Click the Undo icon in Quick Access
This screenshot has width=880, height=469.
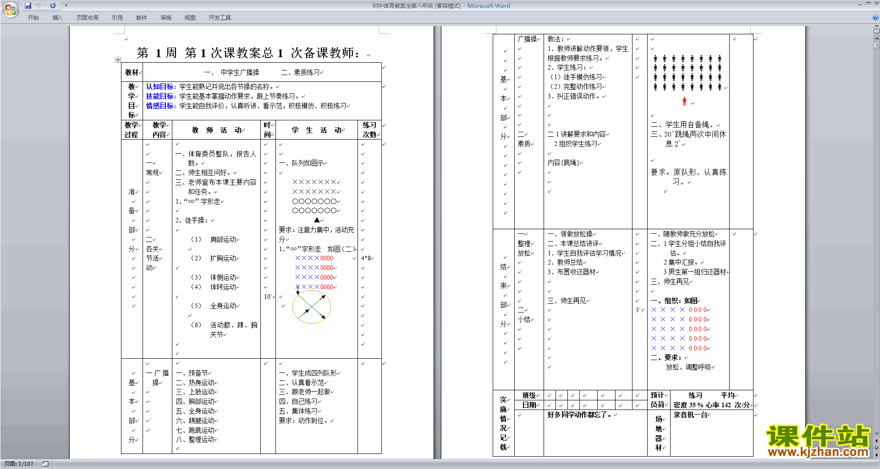coord(38,5)
